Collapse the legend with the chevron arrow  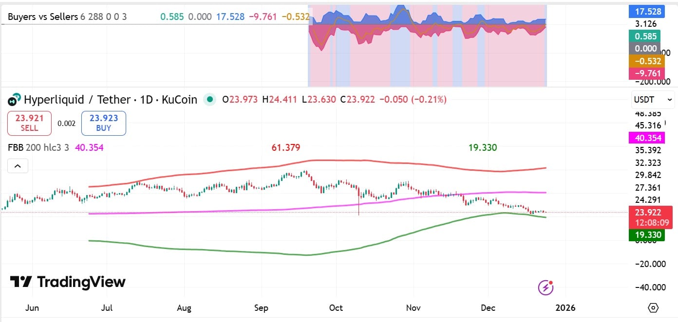[18, 166]
